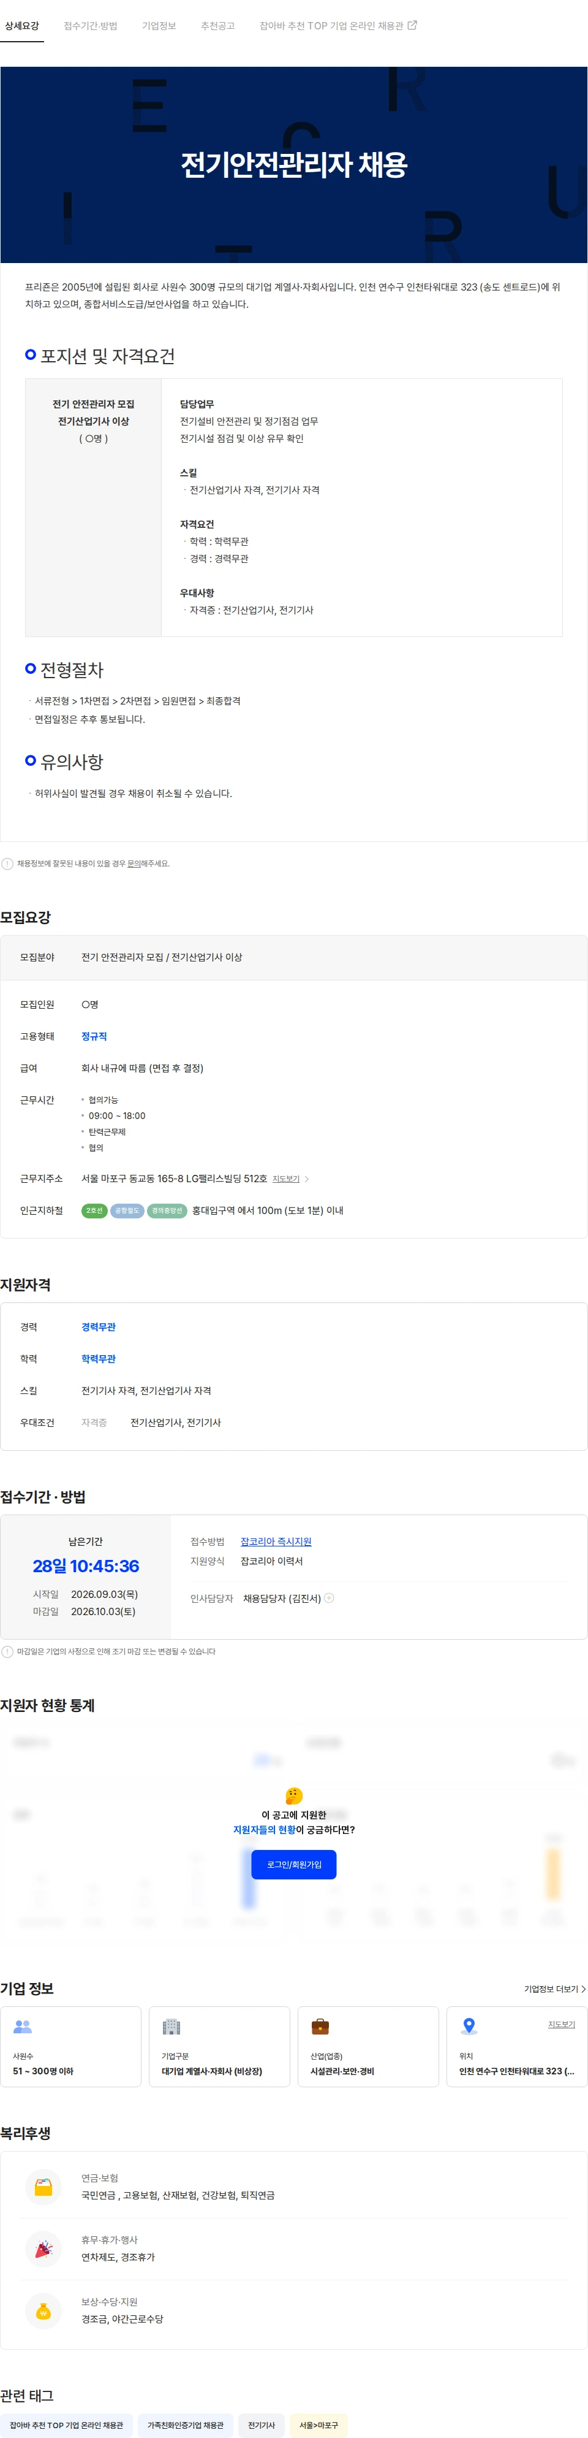Select the 서울>마포구 tag
Viewport: 588px width, 2438px height.
coord(318,2425)
